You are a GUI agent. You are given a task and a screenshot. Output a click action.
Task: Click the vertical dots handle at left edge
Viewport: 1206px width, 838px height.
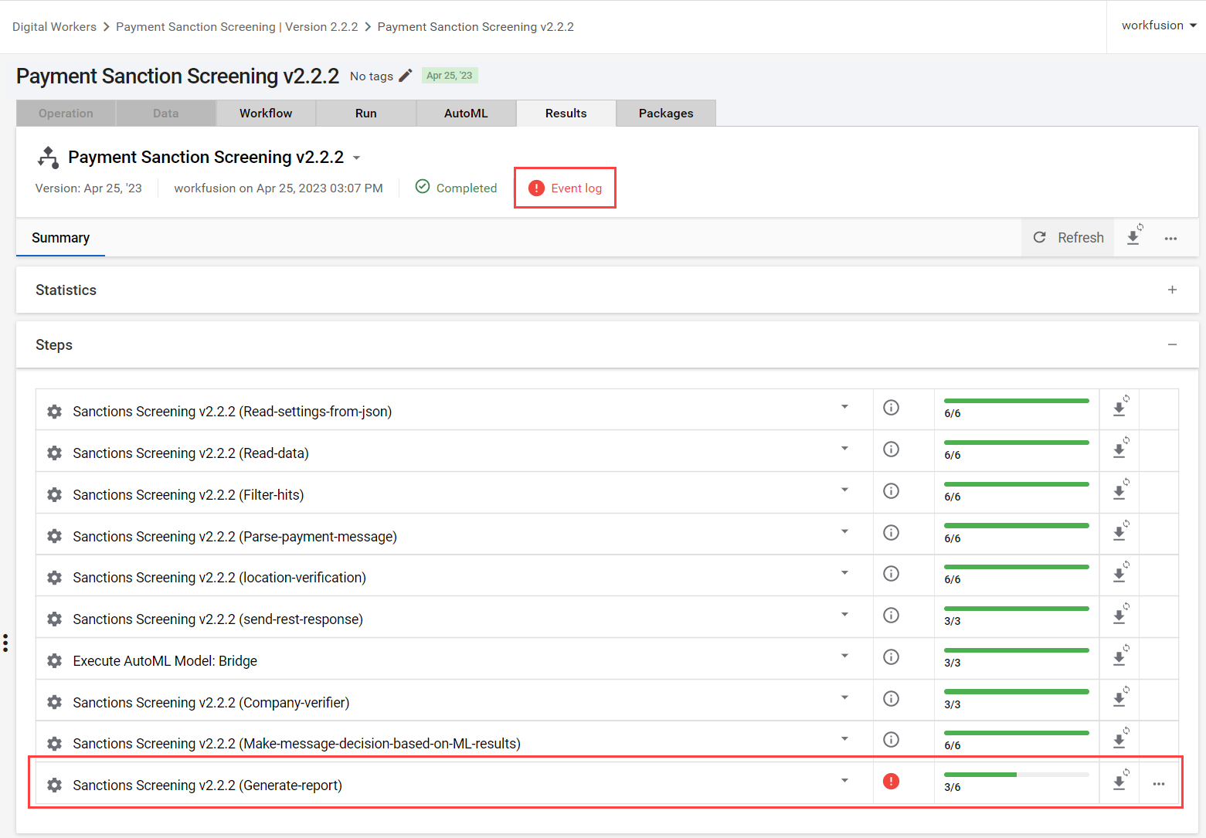(5, 643)
